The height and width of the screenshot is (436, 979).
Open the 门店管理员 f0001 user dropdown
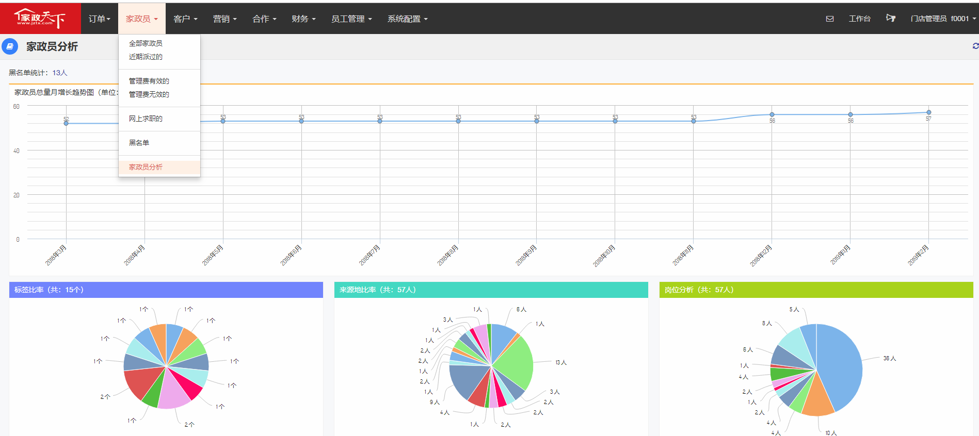(943, 19)
